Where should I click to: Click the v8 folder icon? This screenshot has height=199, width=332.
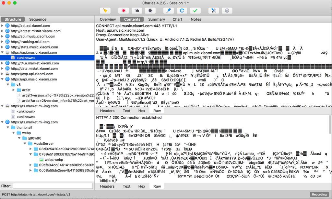[x=13, y=85]
